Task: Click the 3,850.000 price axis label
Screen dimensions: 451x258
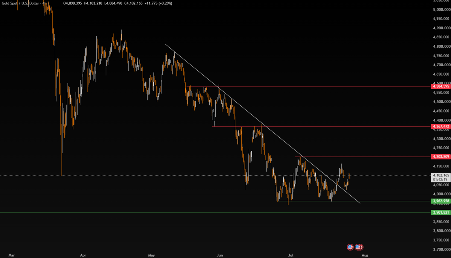Action: click(x=441, y=222)
